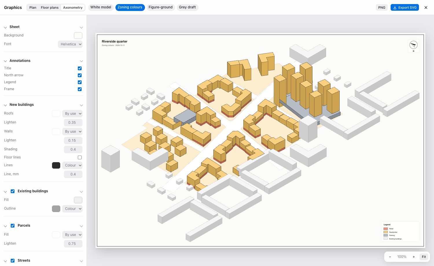Uncheck the Legend checkbox
This screenshot has height=266, width=434.
click(80, 82)
